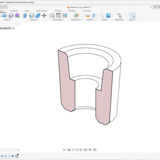The height and width of the screenshot is (160, 160).
Task: Open the SELECT dropdown menu
Action: (x=132, y=20)
